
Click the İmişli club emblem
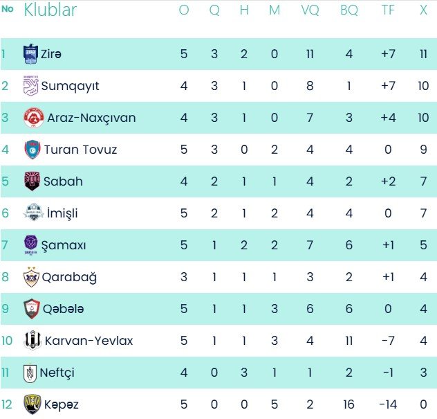point(32,213)
